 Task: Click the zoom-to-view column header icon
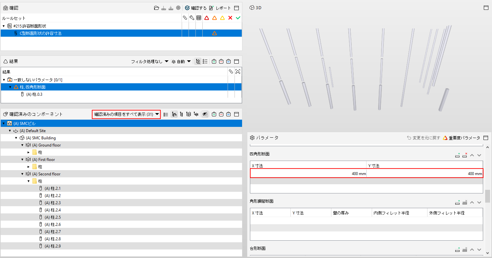238,71
